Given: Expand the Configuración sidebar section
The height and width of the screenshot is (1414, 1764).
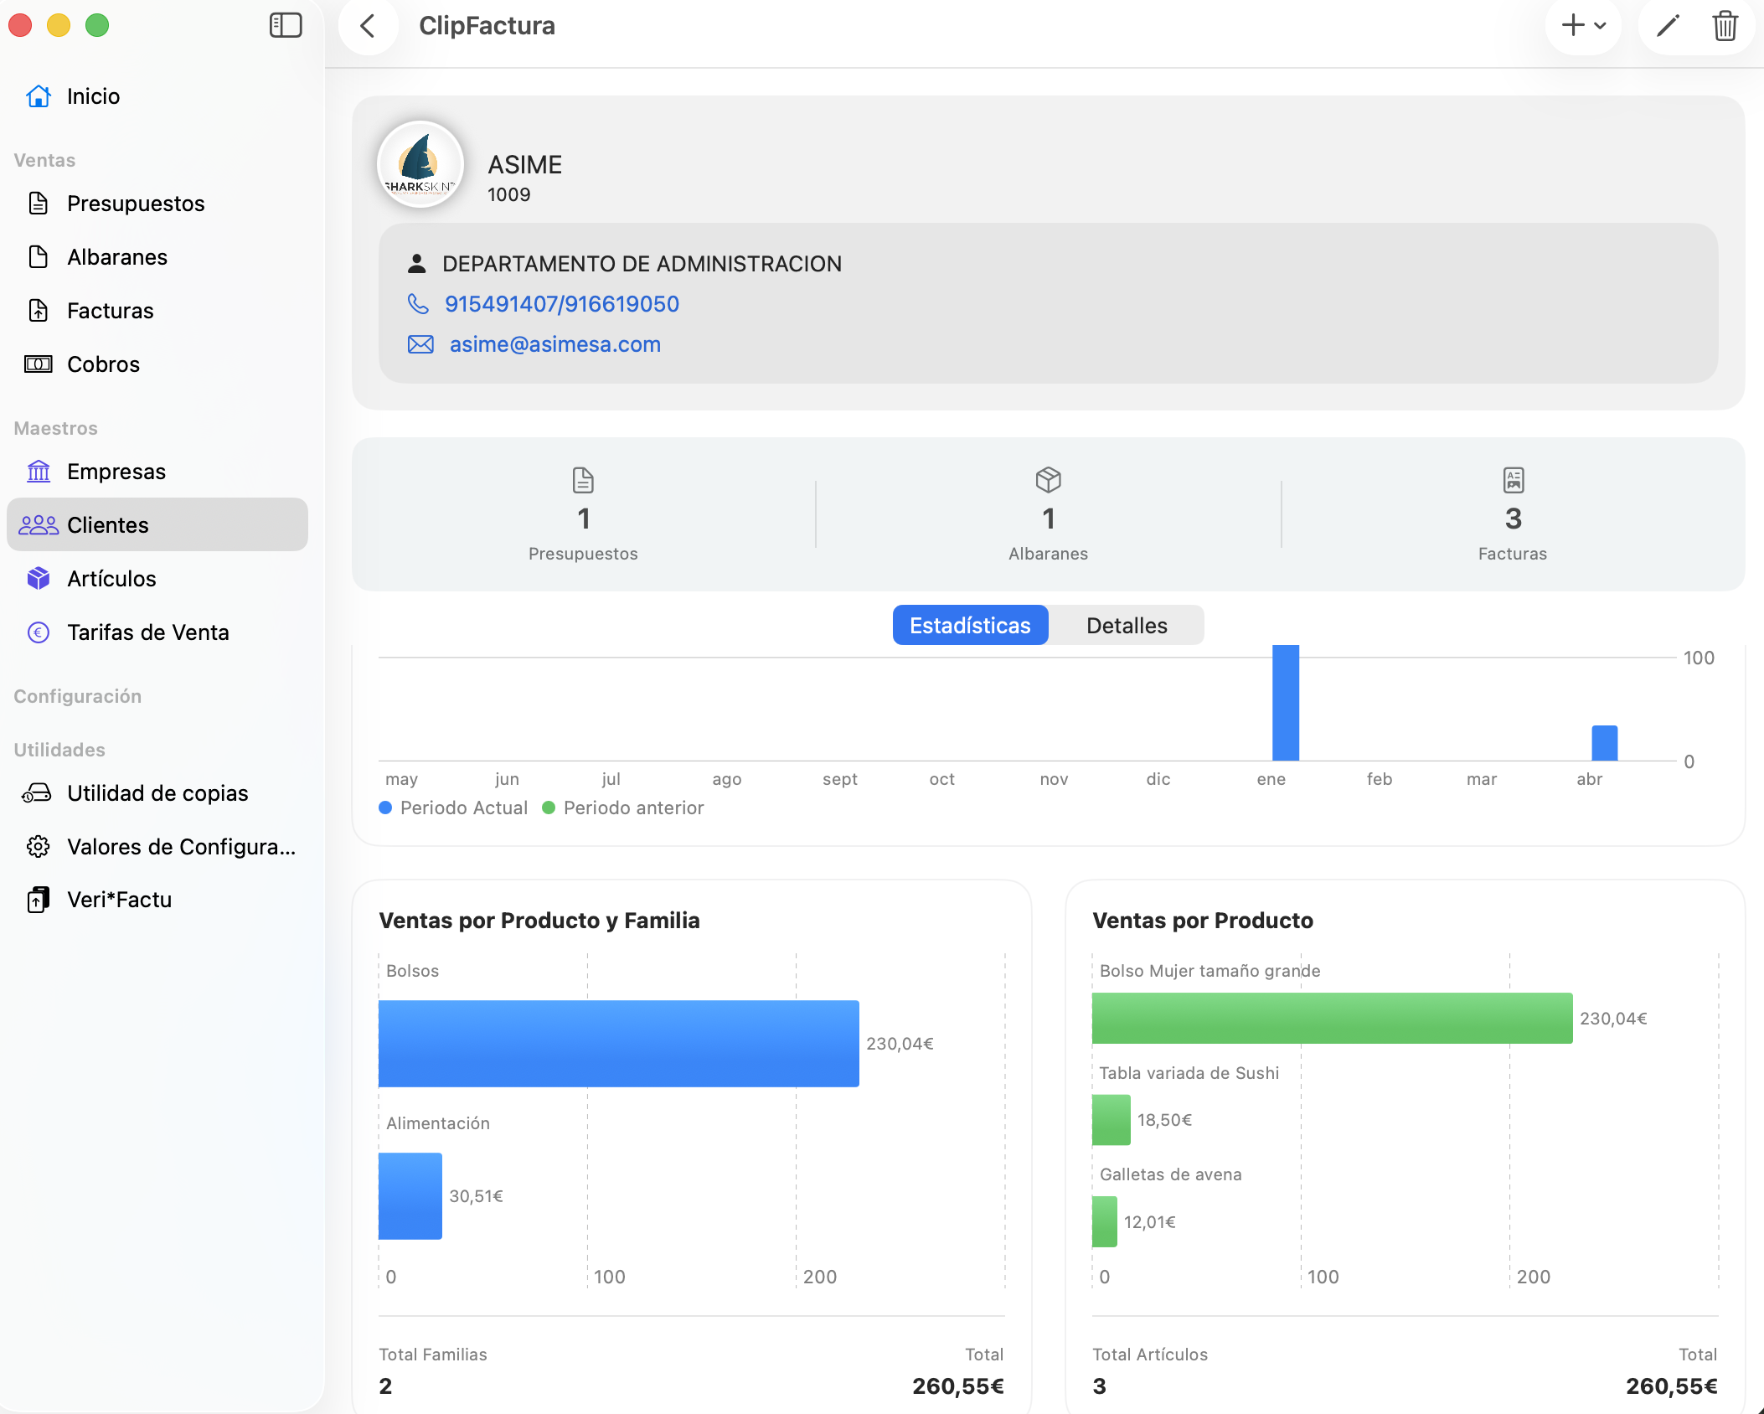Looking at the screenshot, I should coord(77,696).
